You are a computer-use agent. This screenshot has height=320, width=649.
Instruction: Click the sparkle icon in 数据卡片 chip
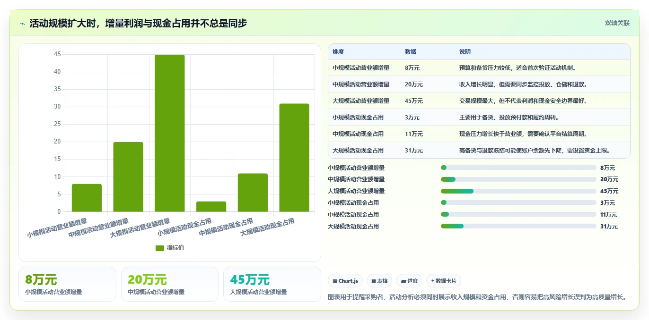tap(432, 281)
